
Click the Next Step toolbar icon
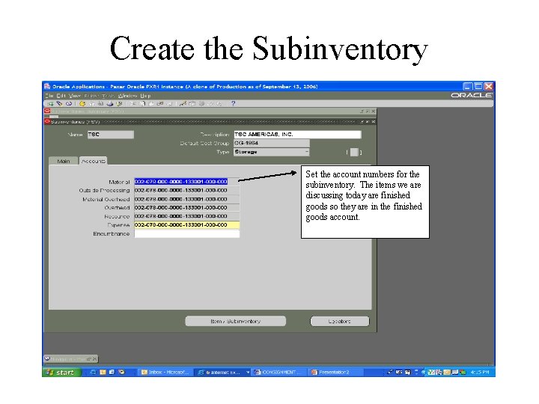click(92, 103)
